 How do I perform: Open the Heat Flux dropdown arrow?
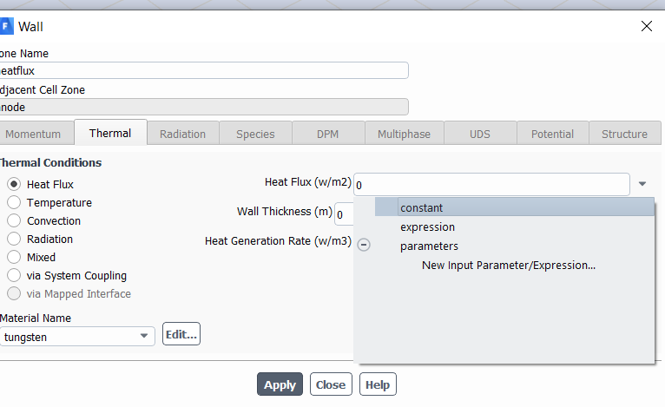point(642,184)
